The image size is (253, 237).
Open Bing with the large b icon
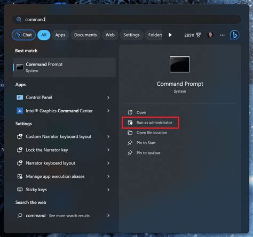234,35
